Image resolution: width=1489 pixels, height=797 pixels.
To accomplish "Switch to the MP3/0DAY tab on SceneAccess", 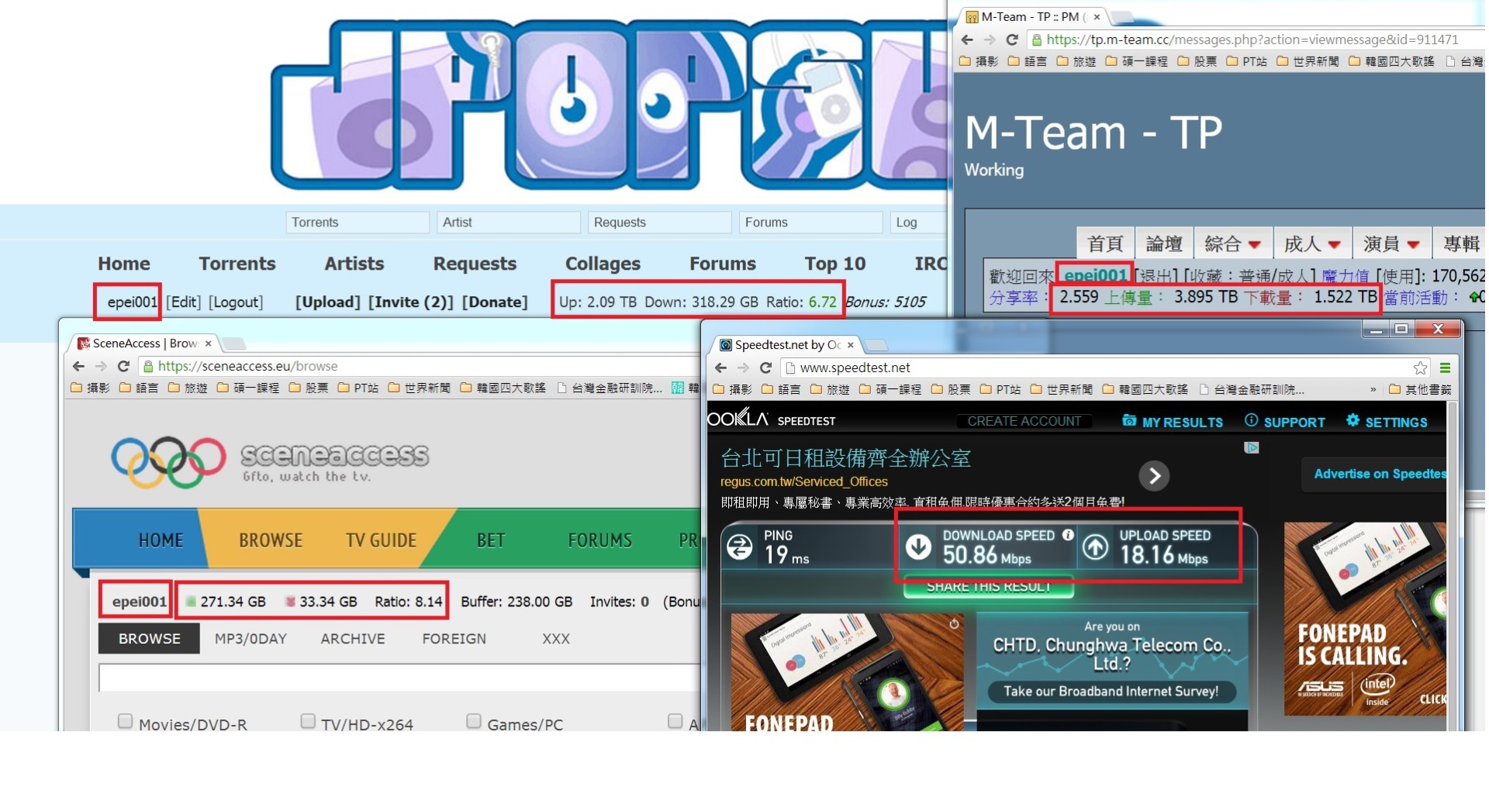I will [250, 639].
